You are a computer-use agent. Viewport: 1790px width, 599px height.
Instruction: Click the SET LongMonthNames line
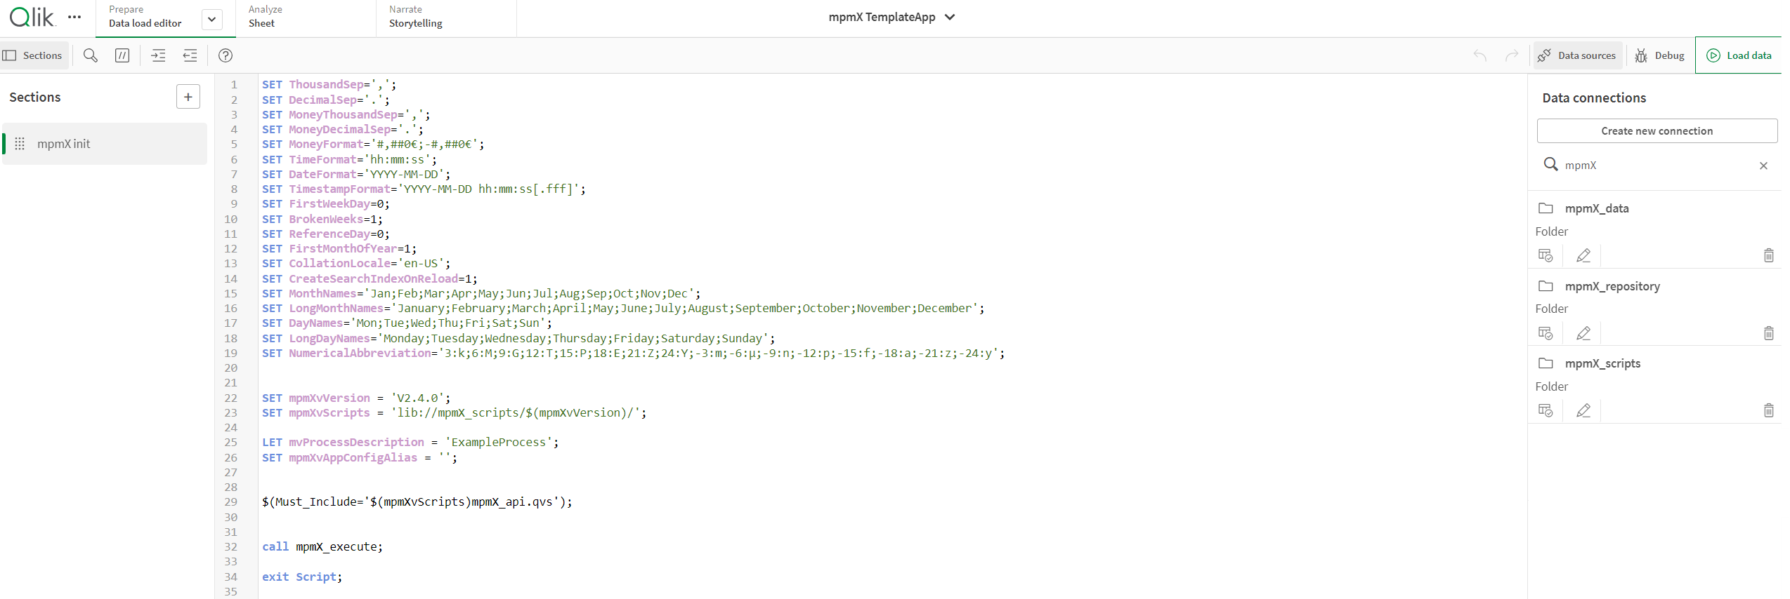623,309
